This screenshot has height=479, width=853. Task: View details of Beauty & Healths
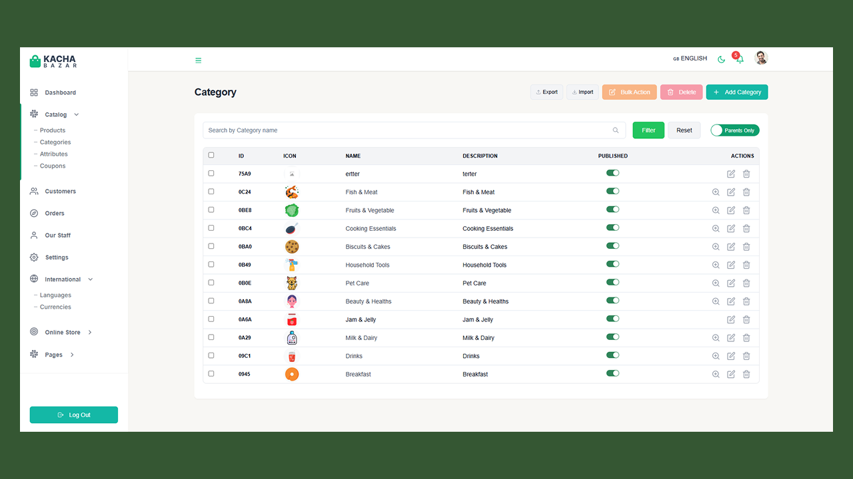pos(716,301)
